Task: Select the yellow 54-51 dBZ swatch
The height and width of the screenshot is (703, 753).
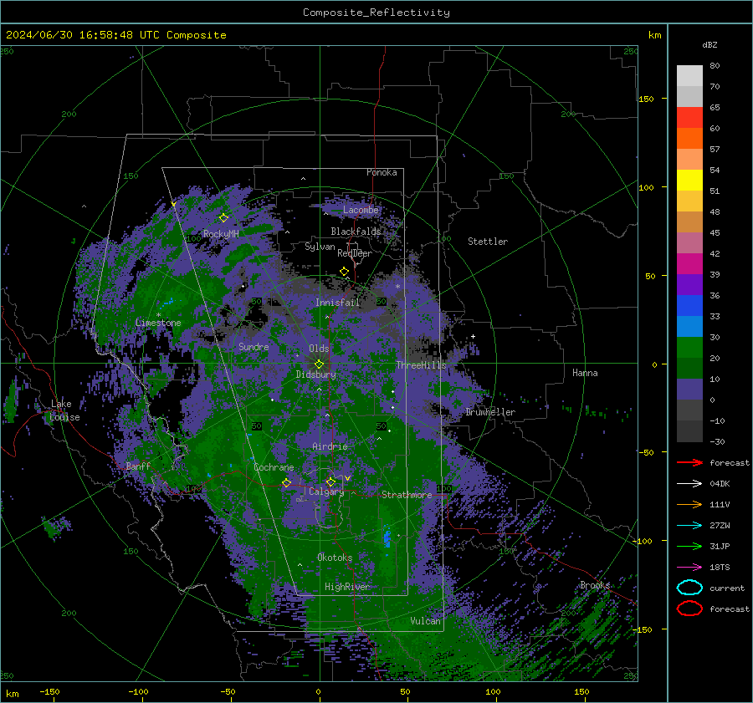Action: (689, 181)
